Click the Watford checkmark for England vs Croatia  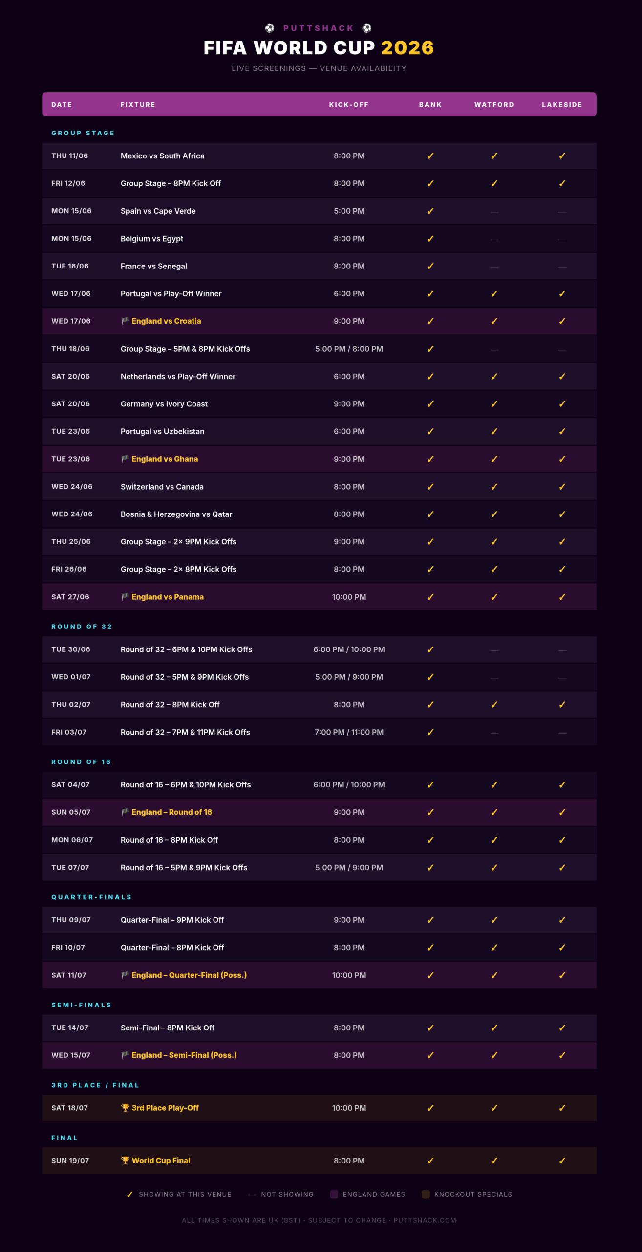[x=494, y=321]
